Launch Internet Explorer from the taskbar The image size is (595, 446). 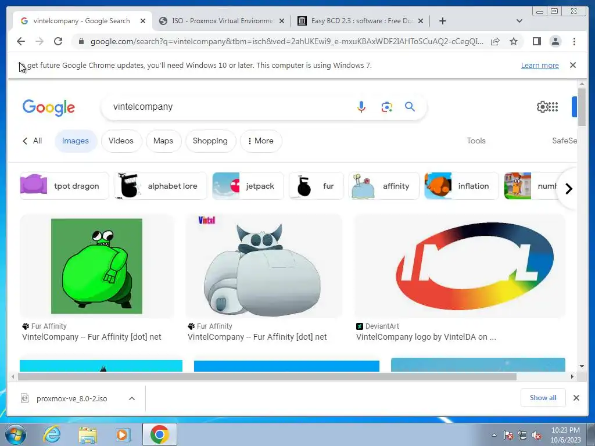(52, 434)
